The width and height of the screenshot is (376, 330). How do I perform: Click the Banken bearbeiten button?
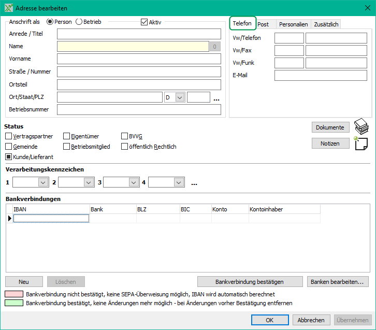tap(339, 282)
